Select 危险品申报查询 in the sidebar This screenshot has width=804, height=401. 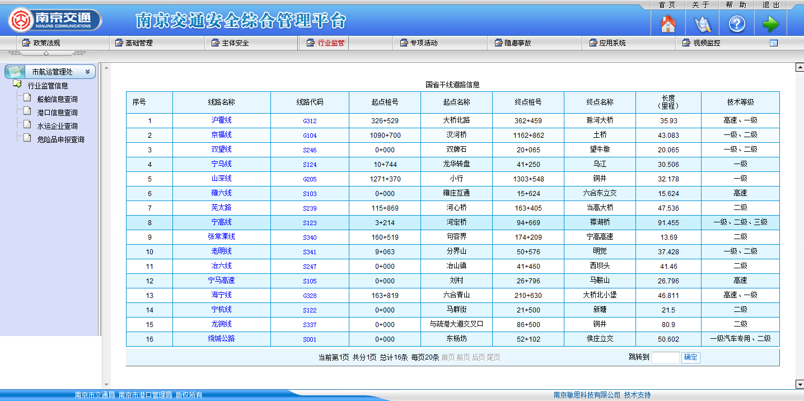[x=60, y=139]
